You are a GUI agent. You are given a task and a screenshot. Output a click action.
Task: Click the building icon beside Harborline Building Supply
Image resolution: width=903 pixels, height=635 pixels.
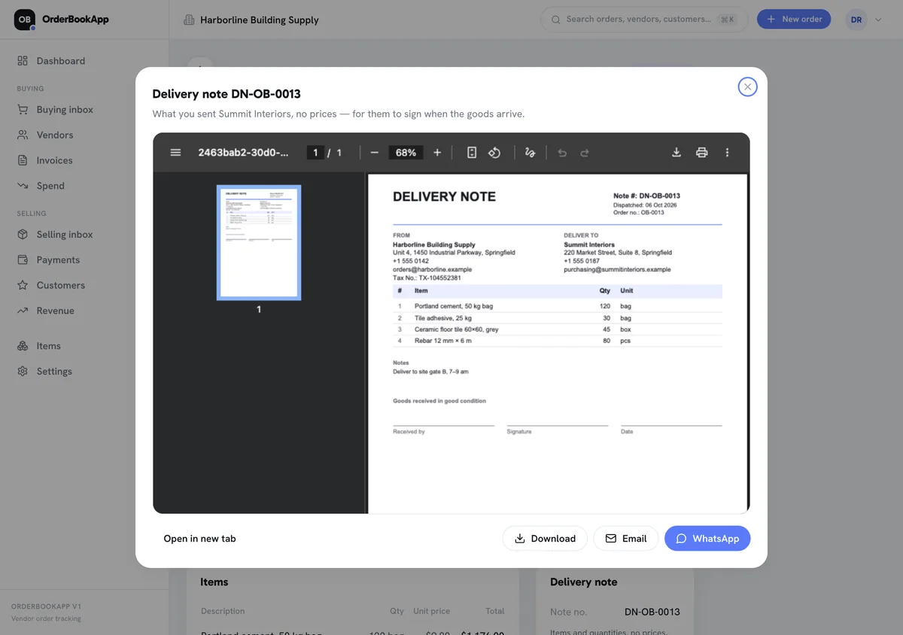click(189, 20)
